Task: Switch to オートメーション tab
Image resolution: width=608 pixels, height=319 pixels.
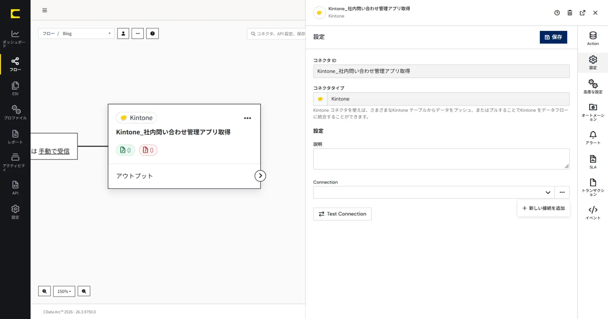Action: (593, 112)
